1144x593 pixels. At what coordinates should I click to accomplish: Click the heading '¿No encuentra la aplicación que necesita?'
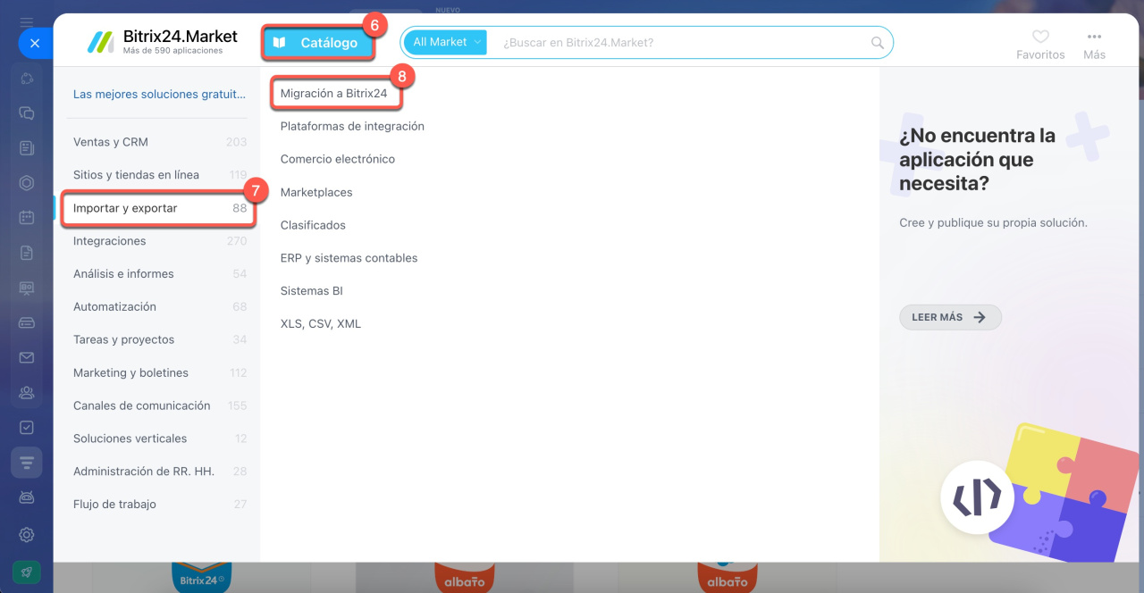tap(978, 160)
